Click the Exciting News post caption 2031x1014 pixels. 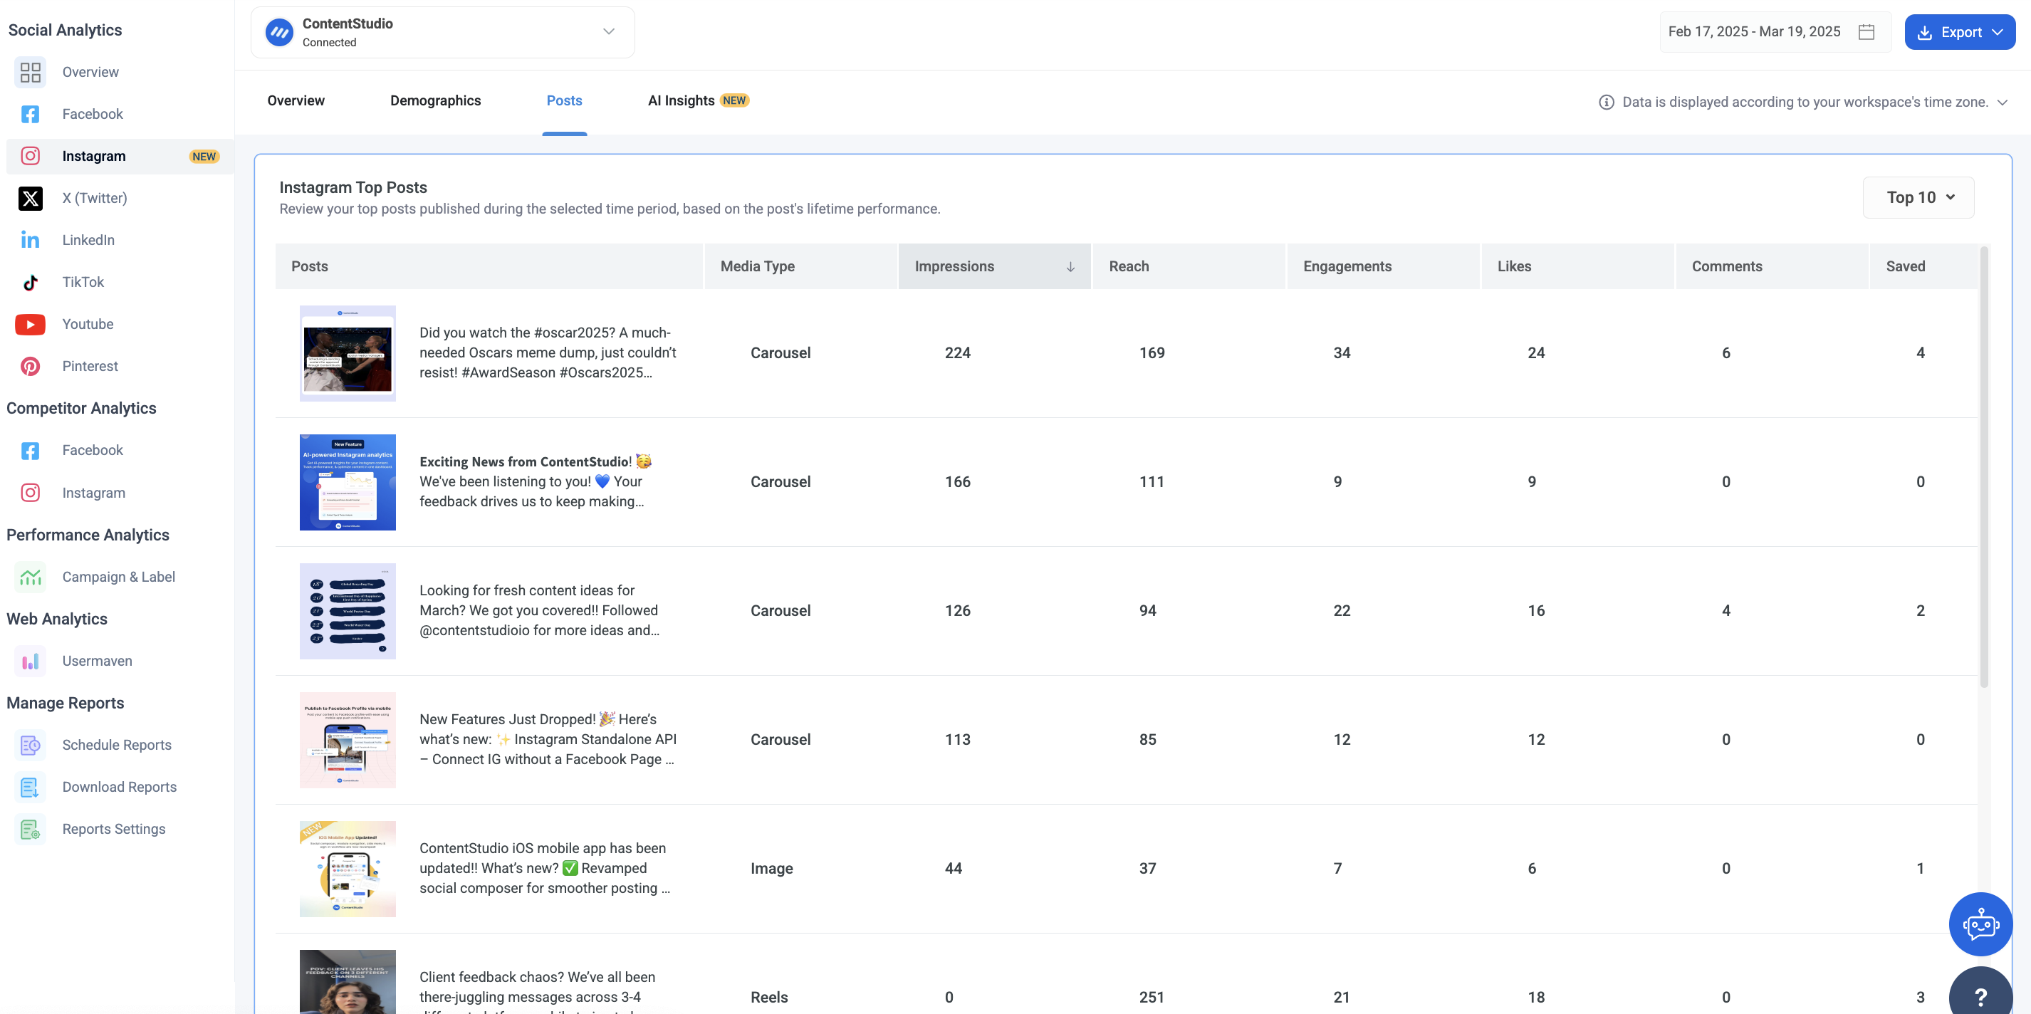tap(536, 481)
